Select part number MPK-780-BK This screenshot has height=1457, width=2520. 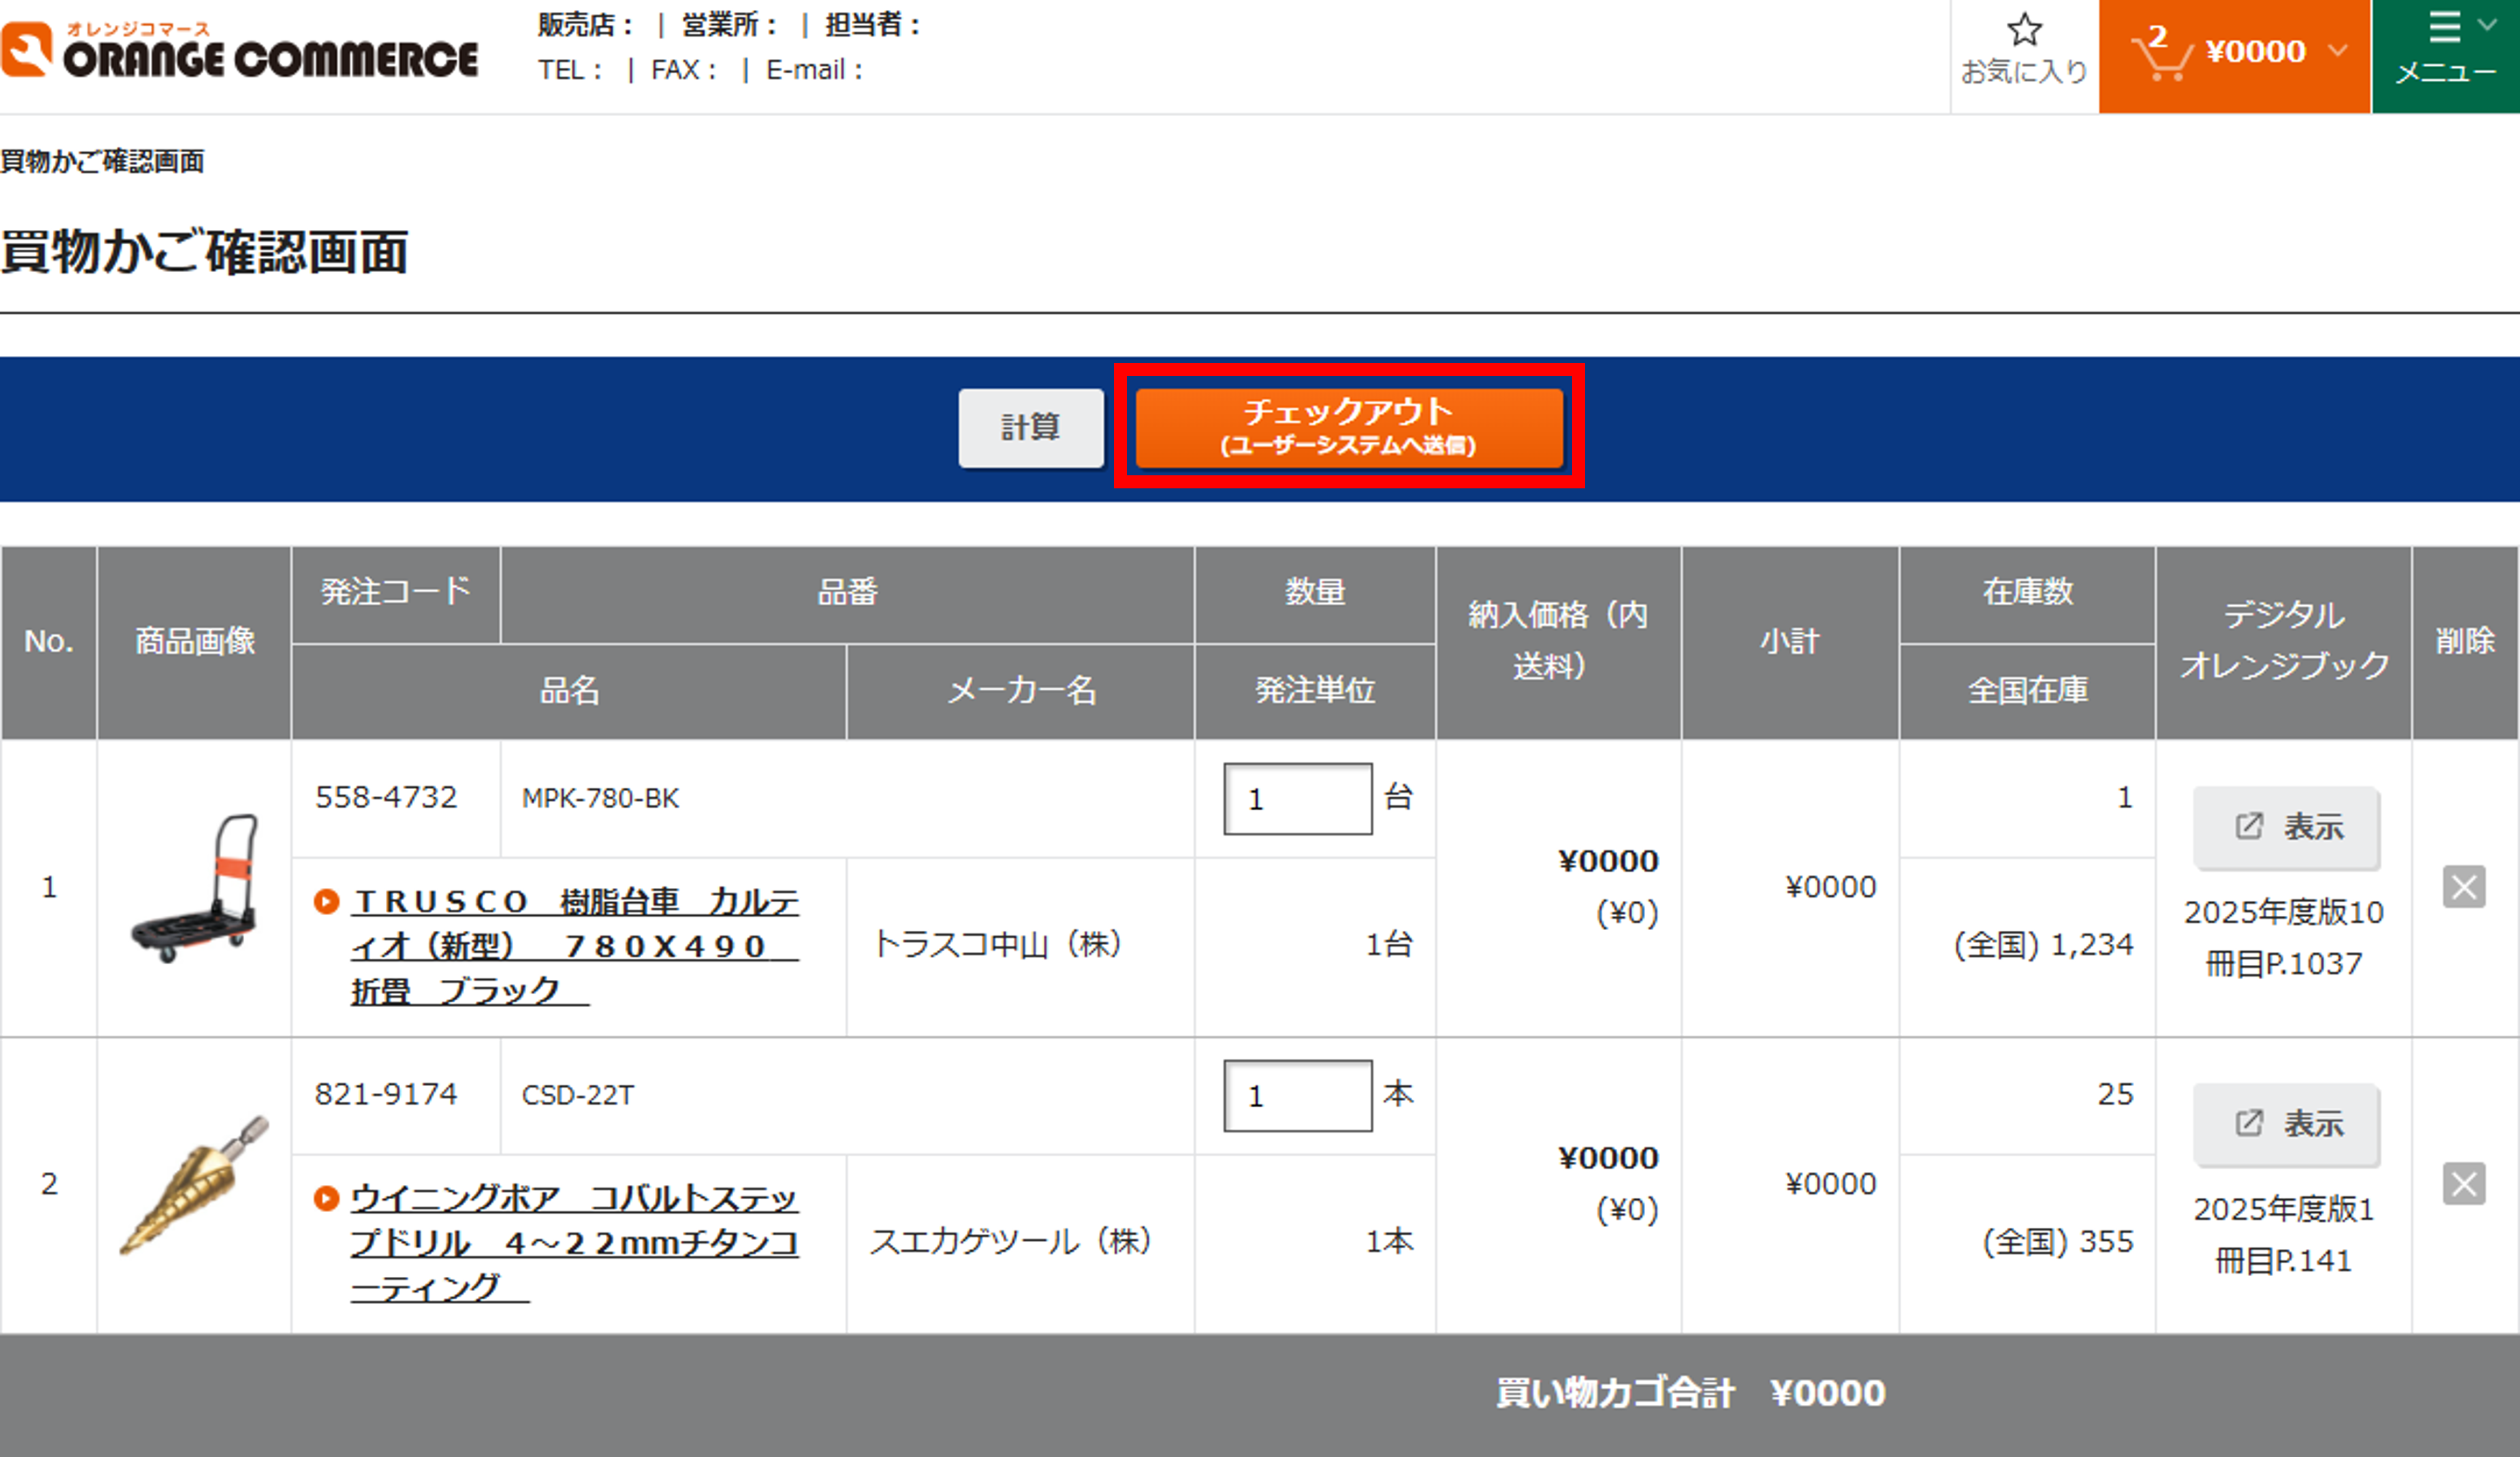600,798
